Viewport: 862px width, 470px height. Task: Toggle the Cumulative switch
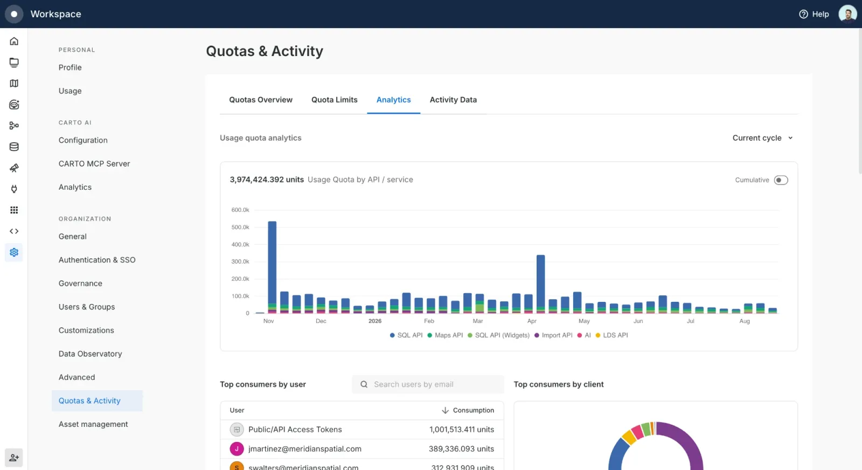pyautogui.click(x=781, y=180)
